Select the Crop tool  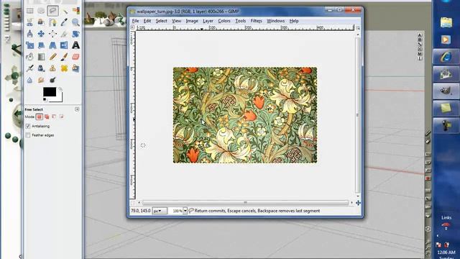point(64,34)
